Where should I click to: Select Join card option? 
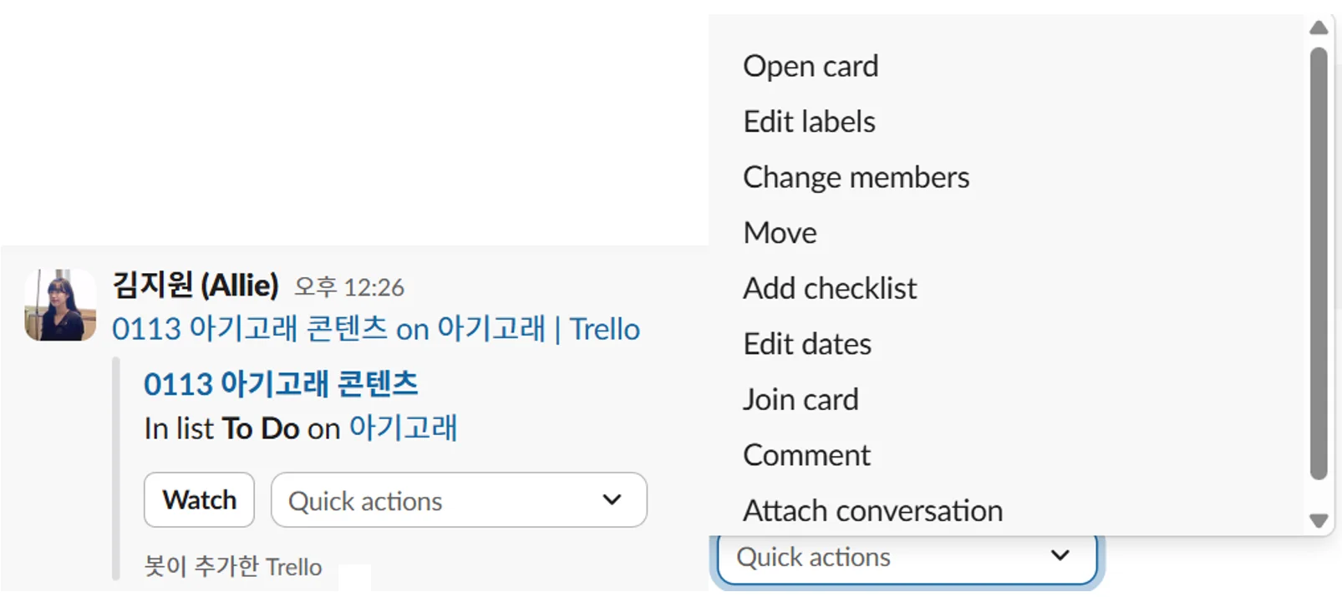click(x=801, y=400)
